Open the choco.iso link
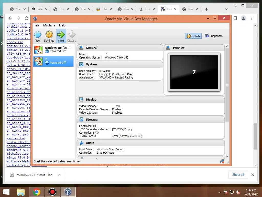This screenshot has height=197, width=262. tap(15, 42)
